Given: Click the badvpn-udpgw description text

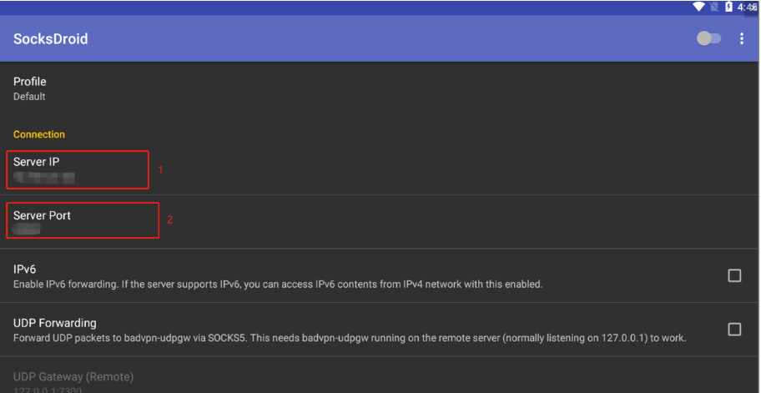Looking at the screenshot, I should pyautogui.click(x=350, y=338).
